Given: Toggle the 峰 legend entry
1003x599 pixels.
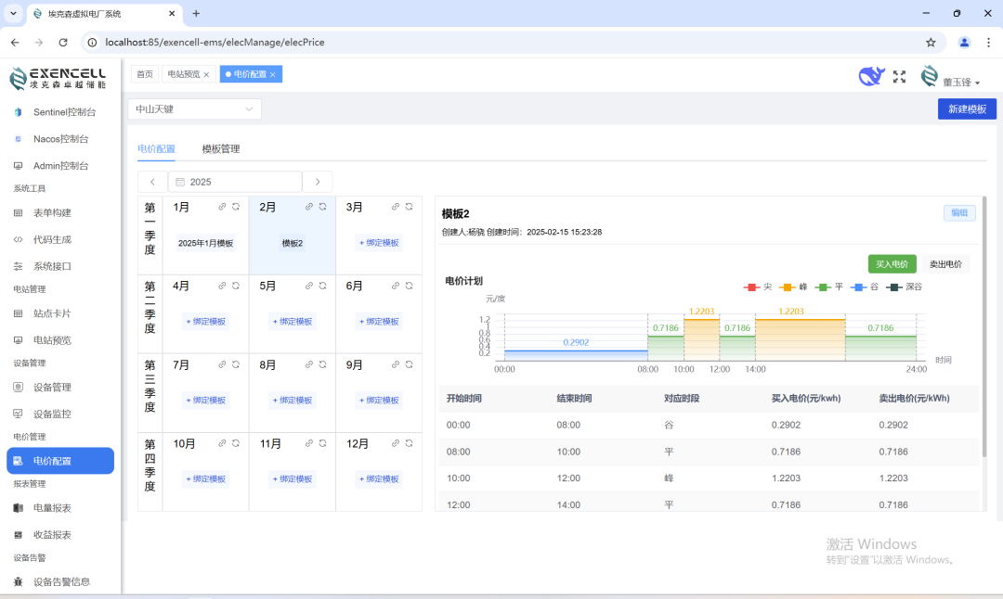Looking at the screenshot, I should tap(793, 287).
